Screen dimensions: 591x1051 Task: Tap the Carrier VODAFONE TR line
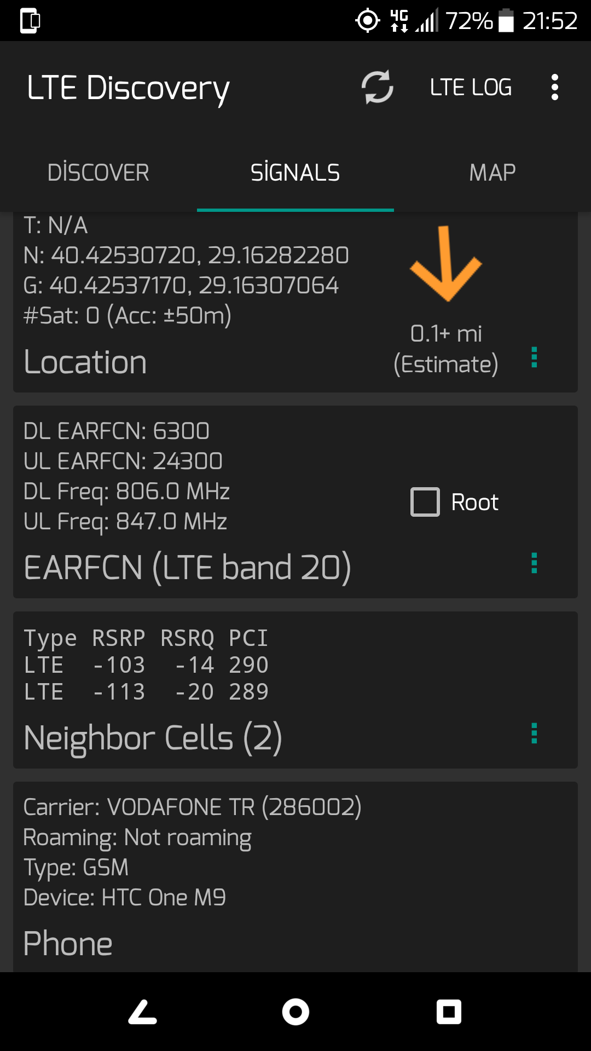[x=192, y=807]
